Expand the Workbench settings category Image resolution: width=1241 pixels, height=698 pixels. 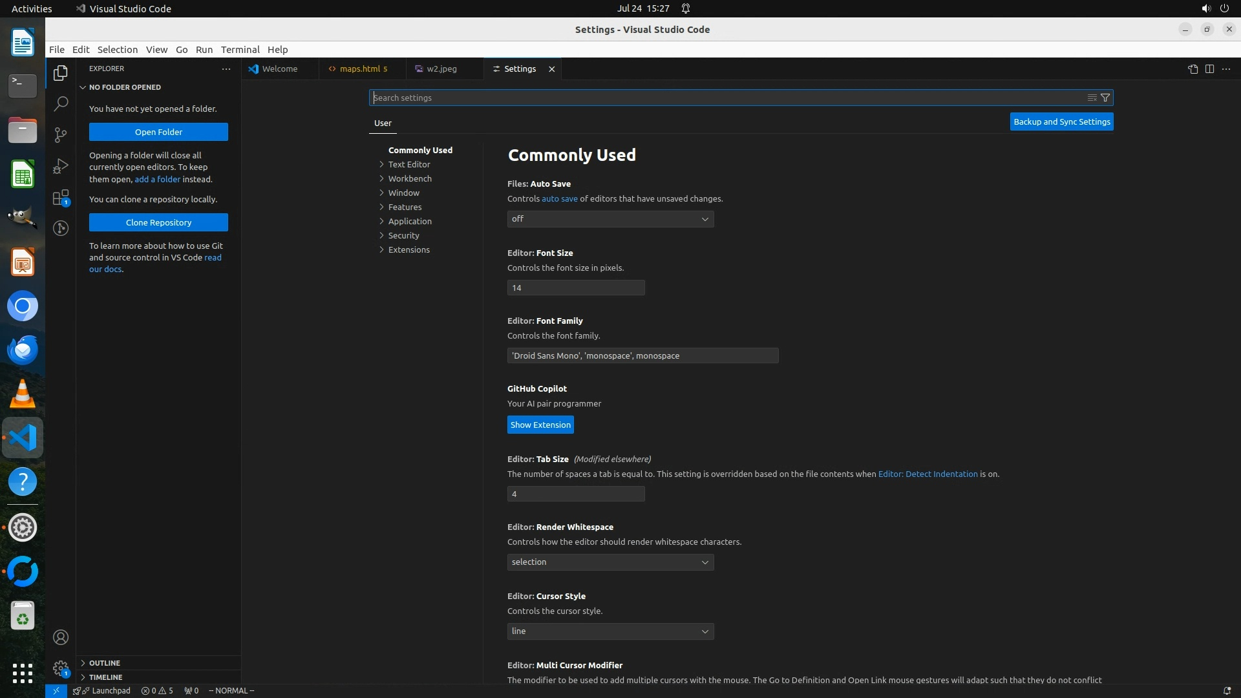409,178
